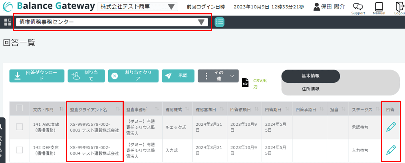Switch to the 基本情報 tab
Screen dimensions: 405x163
tap(310, 76)
